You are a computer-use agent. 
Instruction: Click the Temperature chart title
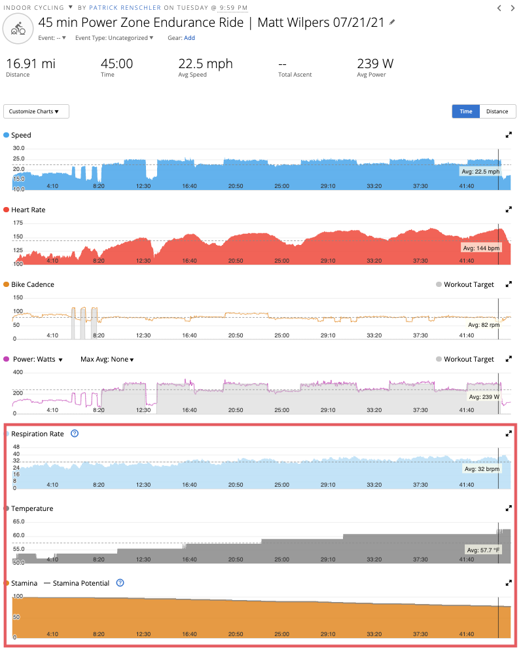[32, 508]
